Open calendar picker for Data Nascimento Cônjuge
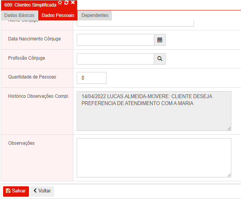Screen dimensions: 241x199 [x=160, y=40]
